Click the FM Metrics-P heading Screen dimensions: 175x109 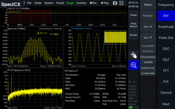click(71, 71)
